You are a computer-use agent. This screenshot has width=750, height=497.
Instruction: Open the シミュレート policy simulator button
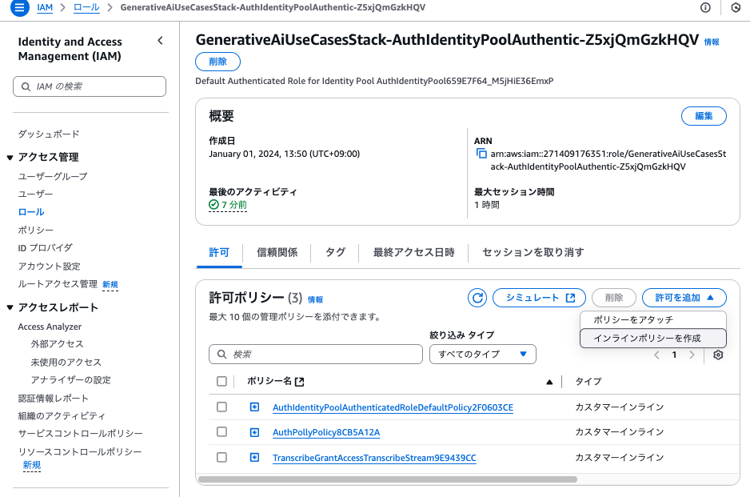539,298
